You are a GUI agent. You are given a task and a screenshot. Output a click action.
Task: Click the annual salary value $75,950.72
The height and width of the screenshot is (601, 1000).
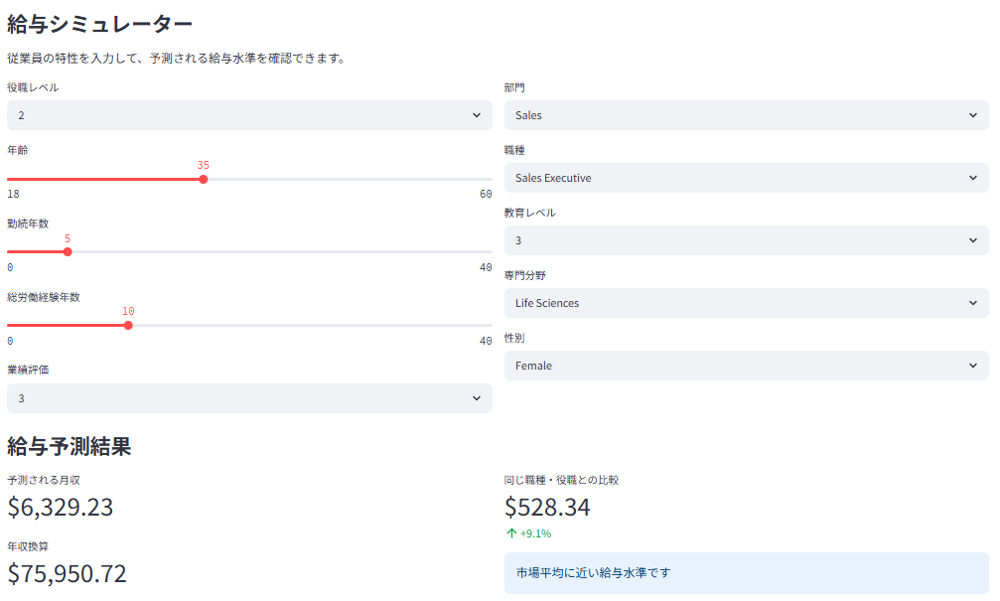(x=67, y=573)
